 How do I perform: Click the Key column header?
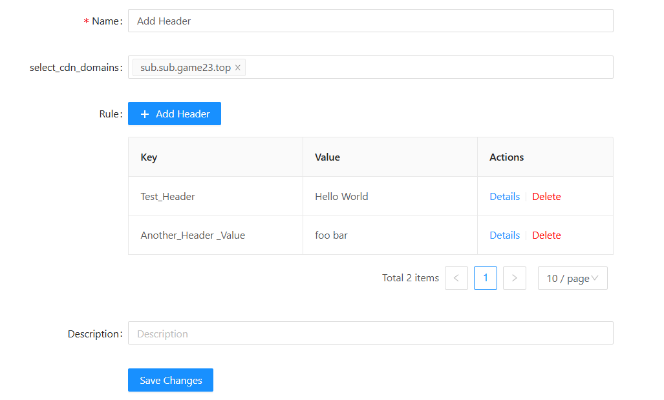(x=149, y=157)
